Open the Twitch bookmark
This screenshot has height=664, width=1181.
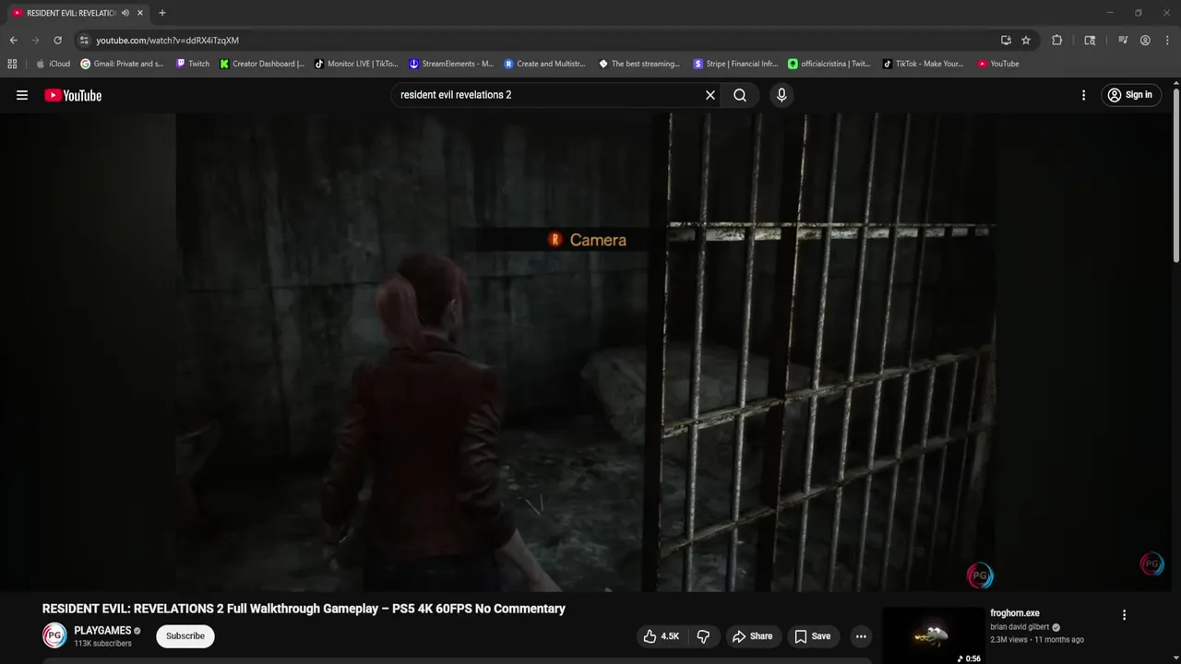pos(193,64)
